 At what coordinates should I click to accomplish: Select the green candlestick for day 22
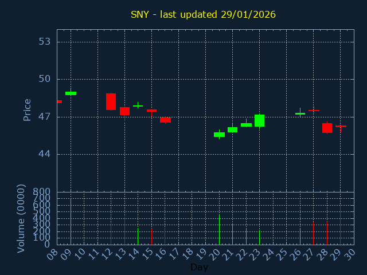(246, 125)
